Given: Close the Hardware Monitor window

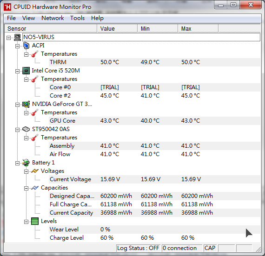Looking at the screenshot, I should point(251,5).
